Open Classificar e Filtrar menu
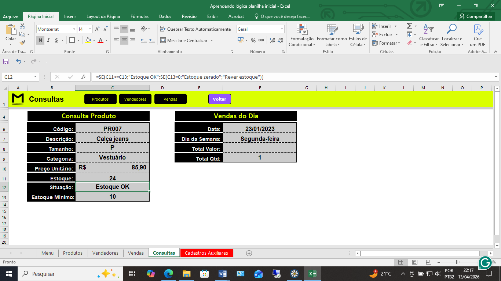Screen dimensions: 501x281 click(x=429, y=35)
